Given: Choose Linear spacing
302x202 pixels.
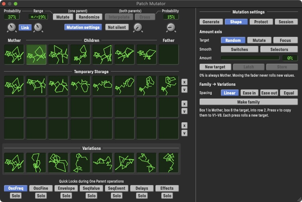Looking at the screenshot, I should pyautogui.click(x=229, y=93).
